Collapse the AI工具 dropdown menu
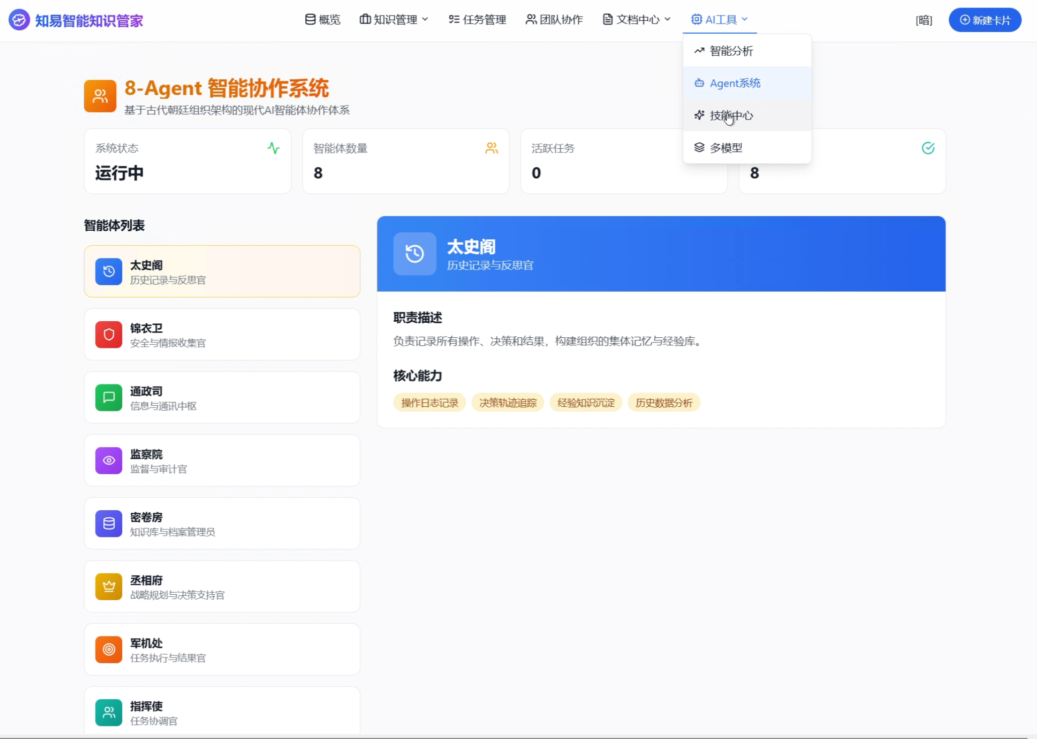Image resolution: width=1037 pixels, height=739 pixels. pos(719,20)
